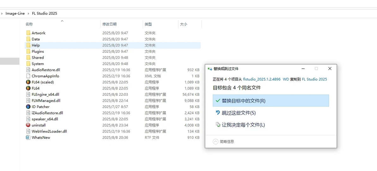Click the WebView2Loader.dll file icon

[28, 131]
